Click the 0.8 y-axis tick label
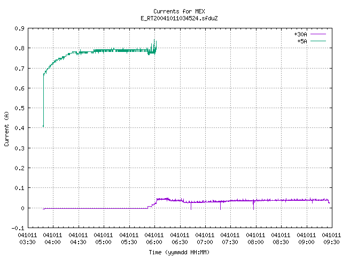 point(19,48)
